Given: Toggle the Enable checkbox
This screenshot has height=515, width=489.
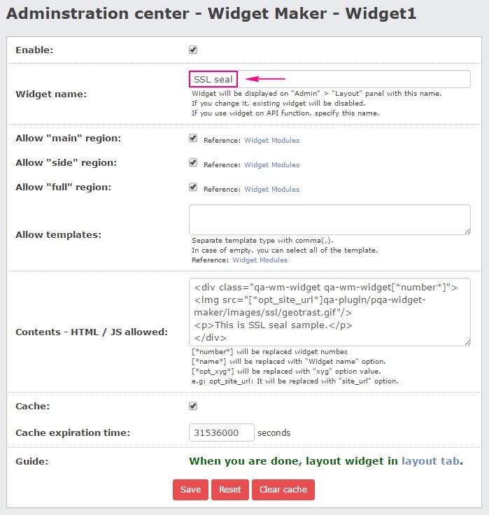Looking at the screenshot, I should (x=193, y=50).
